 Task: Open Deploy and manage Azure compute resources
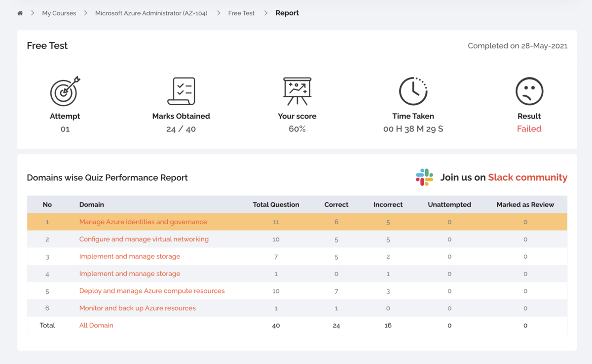[x=152, y=291]
